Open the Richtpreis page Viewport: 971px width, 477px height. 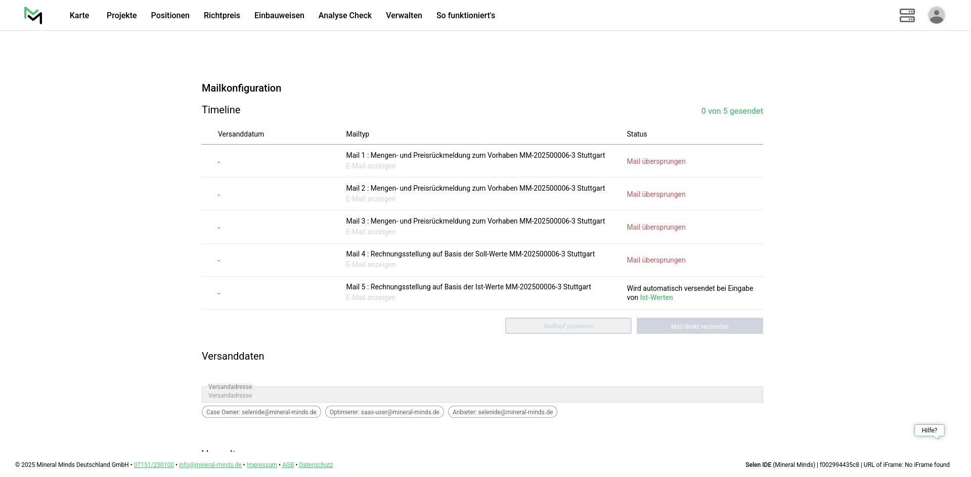point(222,15)
